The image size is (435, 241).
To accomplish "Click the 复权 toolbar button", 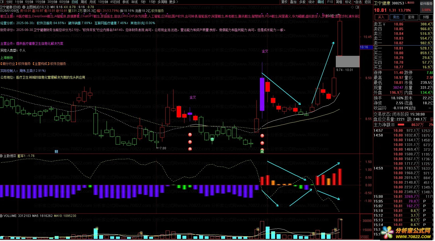I will [285, 2].
